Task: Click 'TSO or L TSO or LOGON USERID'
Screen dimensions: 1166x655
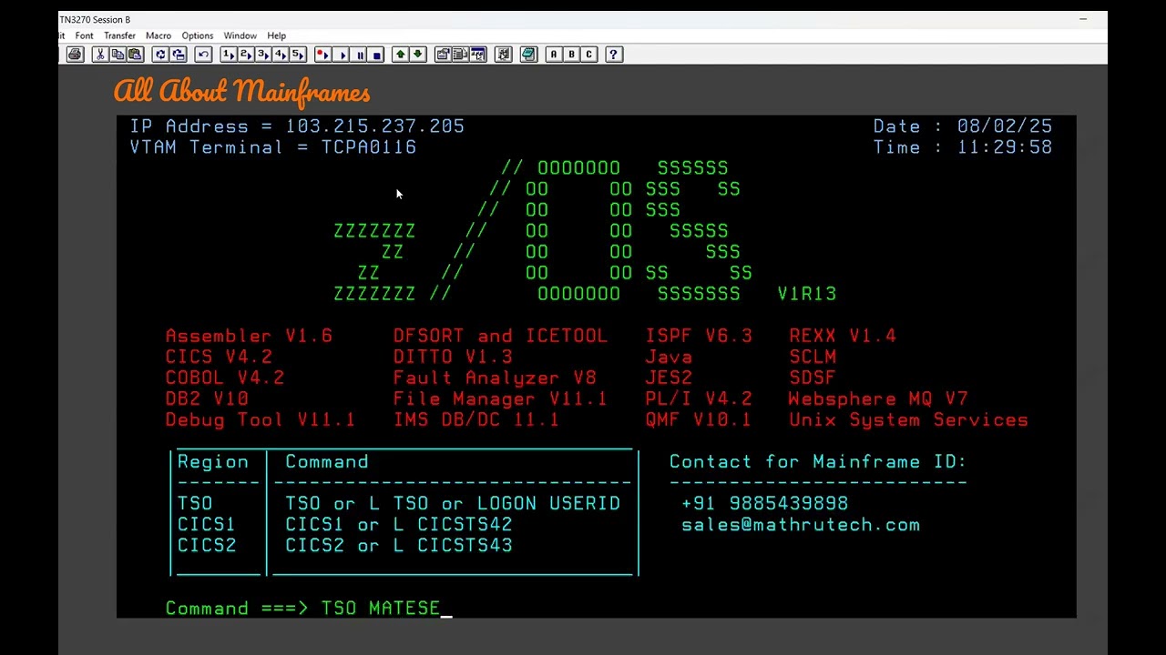Action: coord(453,503)
